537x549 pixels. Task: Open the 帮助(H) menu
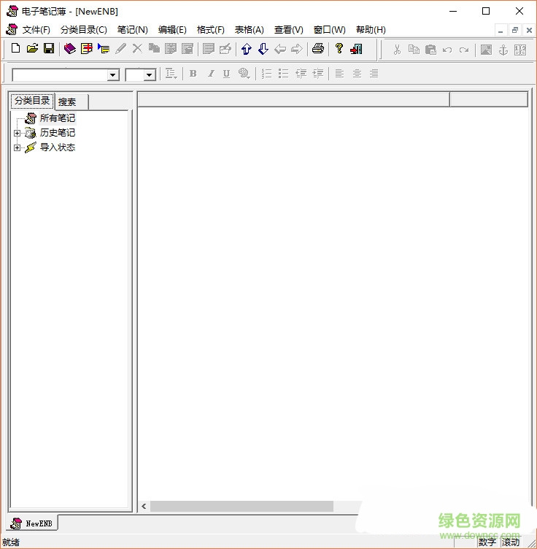(x=371, y=30)
